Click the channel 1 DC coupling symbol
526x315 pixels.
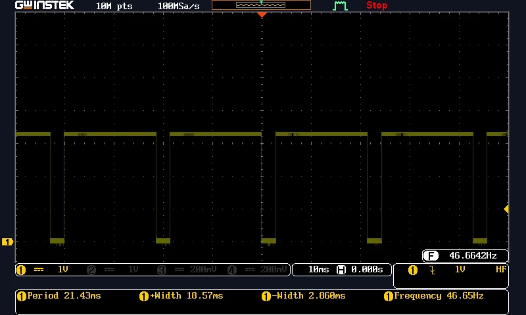(x=39, y=270)
